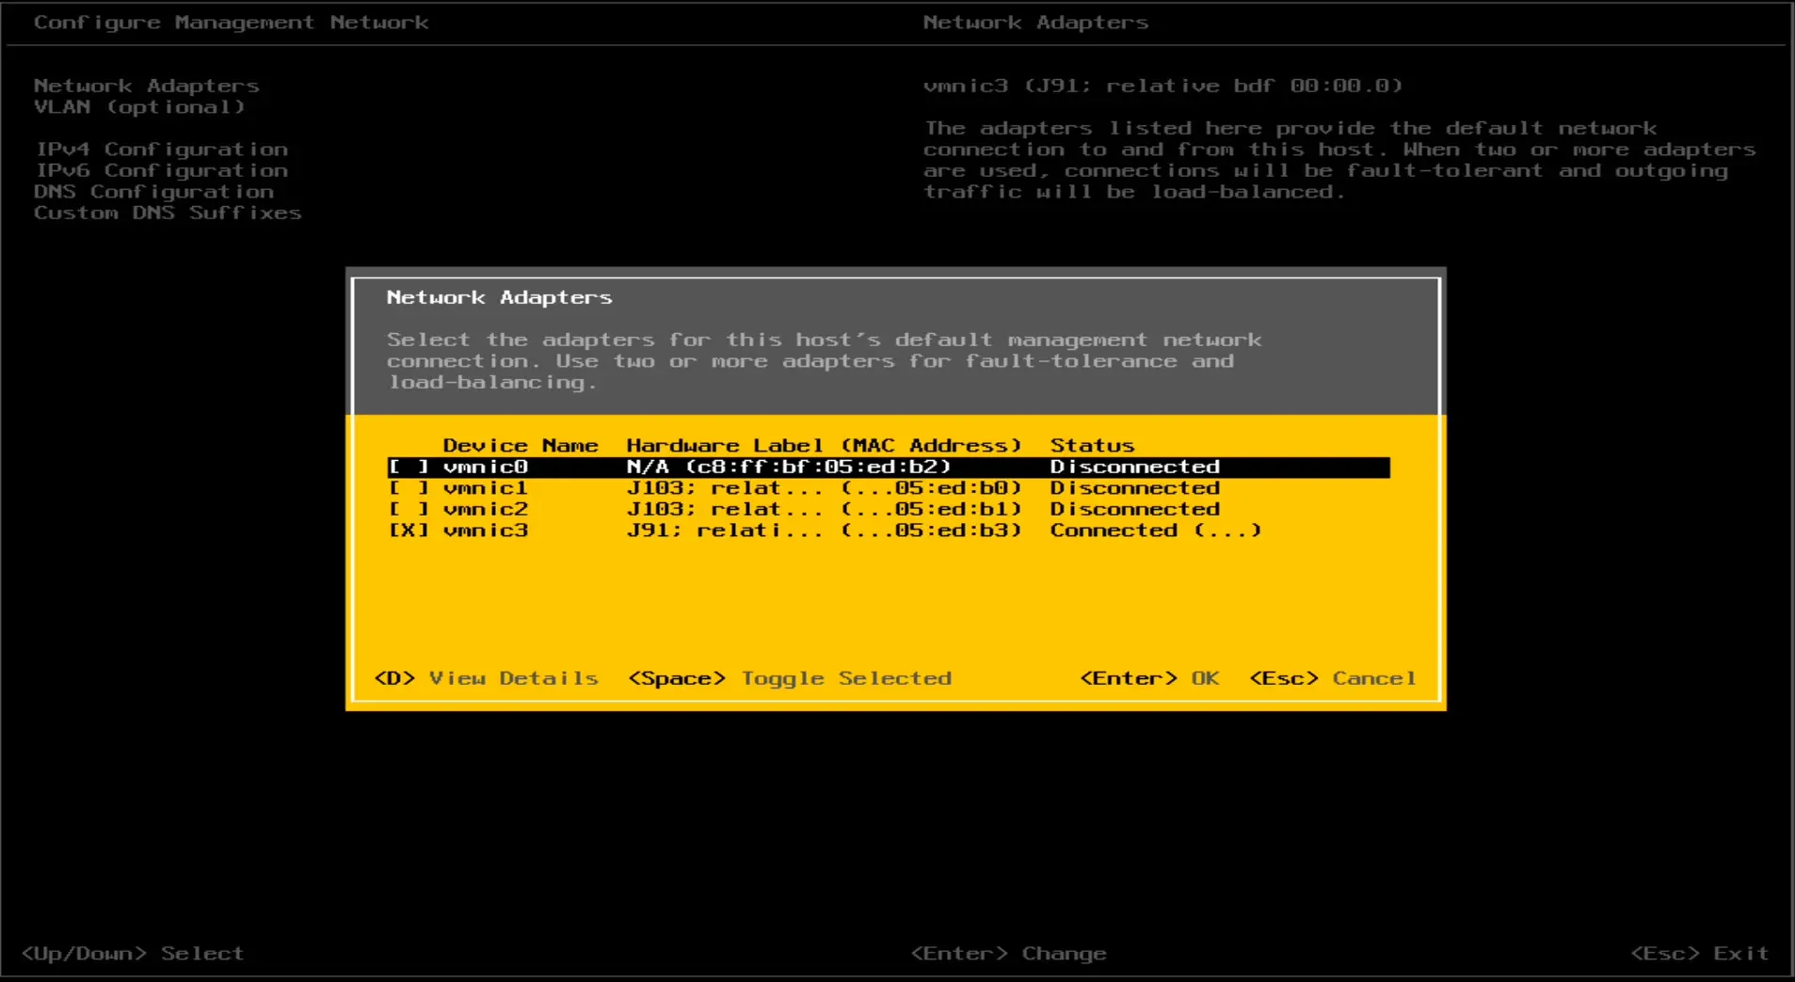Viewport: 1795px width, 982px height.
Task: Open DNS Configuration settings
Action: 153,191
